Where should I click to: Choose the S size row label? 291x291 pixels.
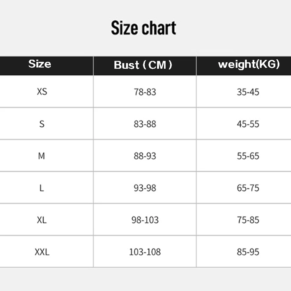tap(42, 124)
